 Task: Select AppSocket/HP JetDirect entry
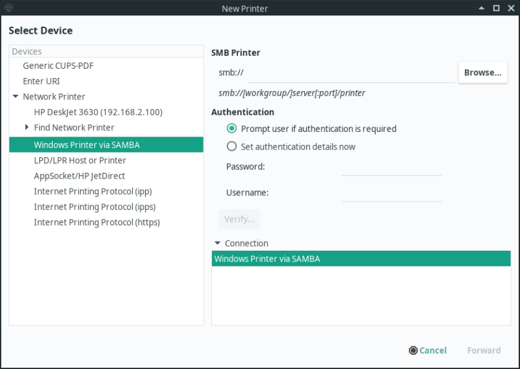pyautogui.click(x=79, y=176)
